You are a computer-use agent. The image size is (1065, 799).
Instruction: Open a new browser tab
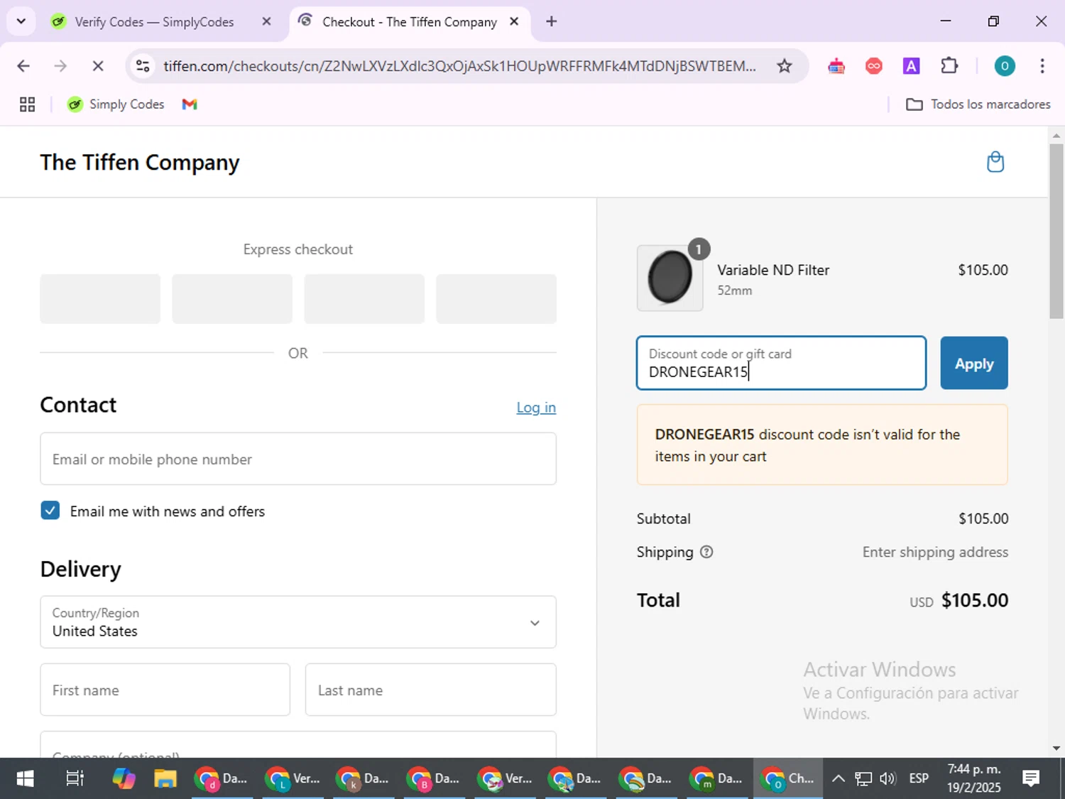coord(552,21)
